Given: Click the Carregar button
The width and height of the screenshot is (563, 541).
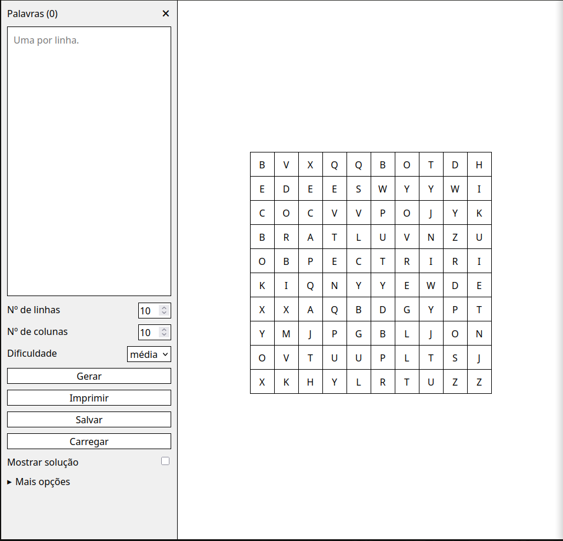Looking at the screenshot, I should pos(89,442).
